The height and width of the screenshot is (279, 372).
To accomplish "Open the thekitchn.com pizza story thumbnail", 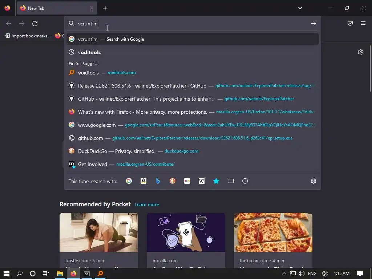I will coord(273,232).
